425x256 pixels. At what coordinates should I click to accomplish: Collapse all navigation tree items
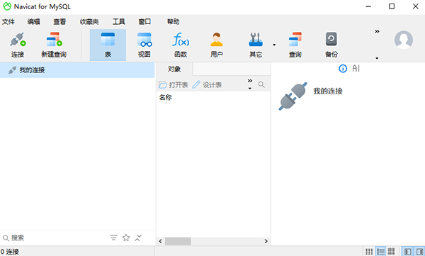pos(138,238)
